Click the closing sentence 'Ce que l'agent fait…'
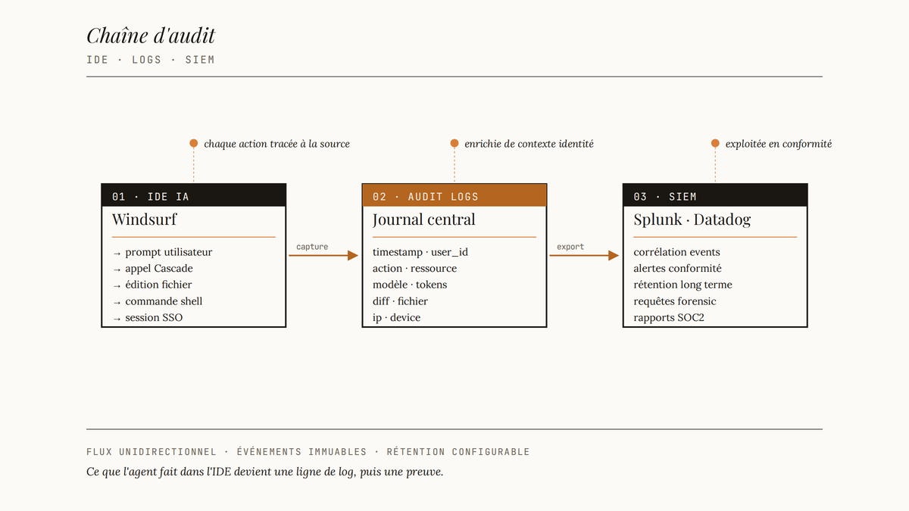Screen dimensions: 909x511 [x=265, y=472]
